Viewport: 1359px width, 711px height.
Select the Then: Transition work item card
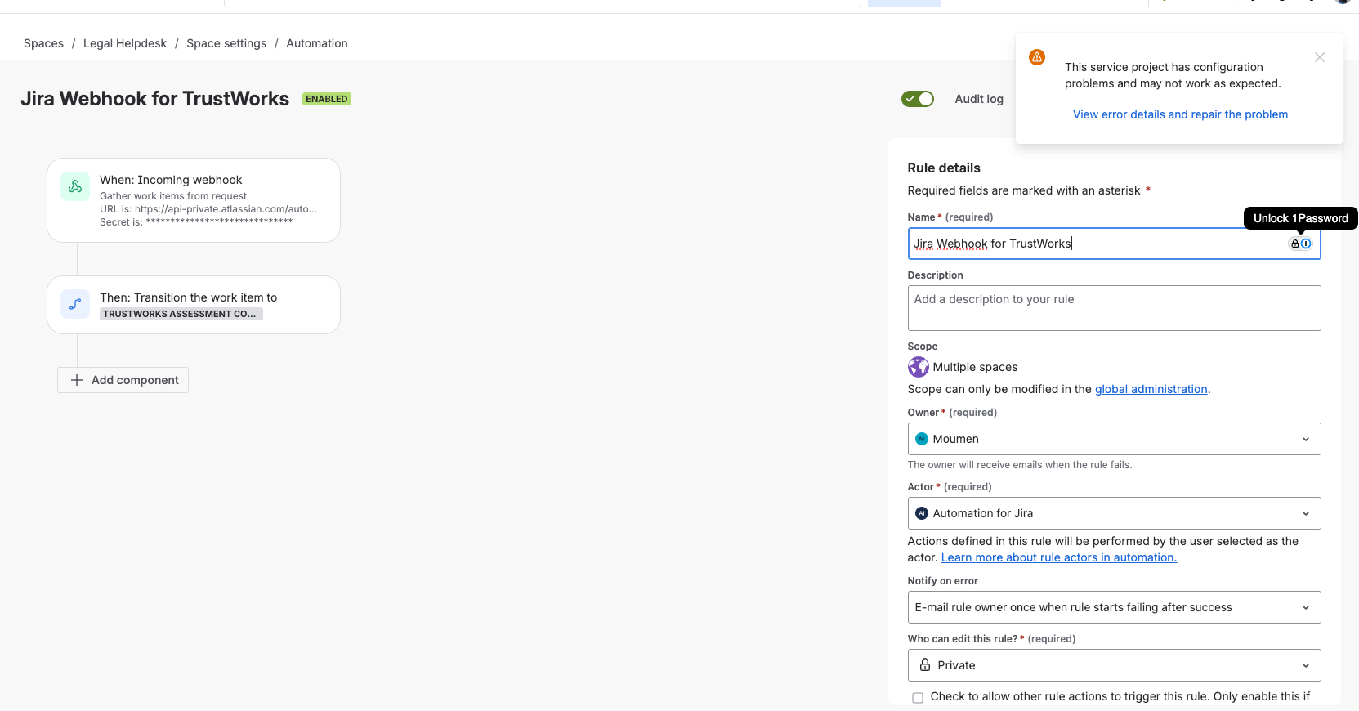coord(194,305)
